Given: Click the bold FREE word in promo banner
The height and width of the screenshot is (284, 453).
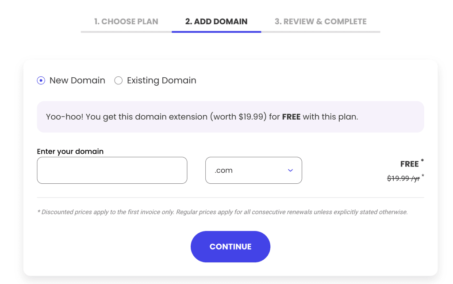Looking at the screenshot, I should click(291, 117).
